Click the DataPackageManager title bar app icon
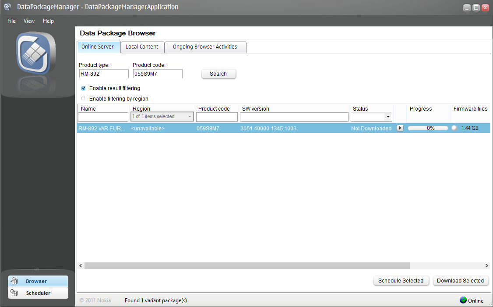The width and height of the screenshot is (493, 307). point(7,7)
